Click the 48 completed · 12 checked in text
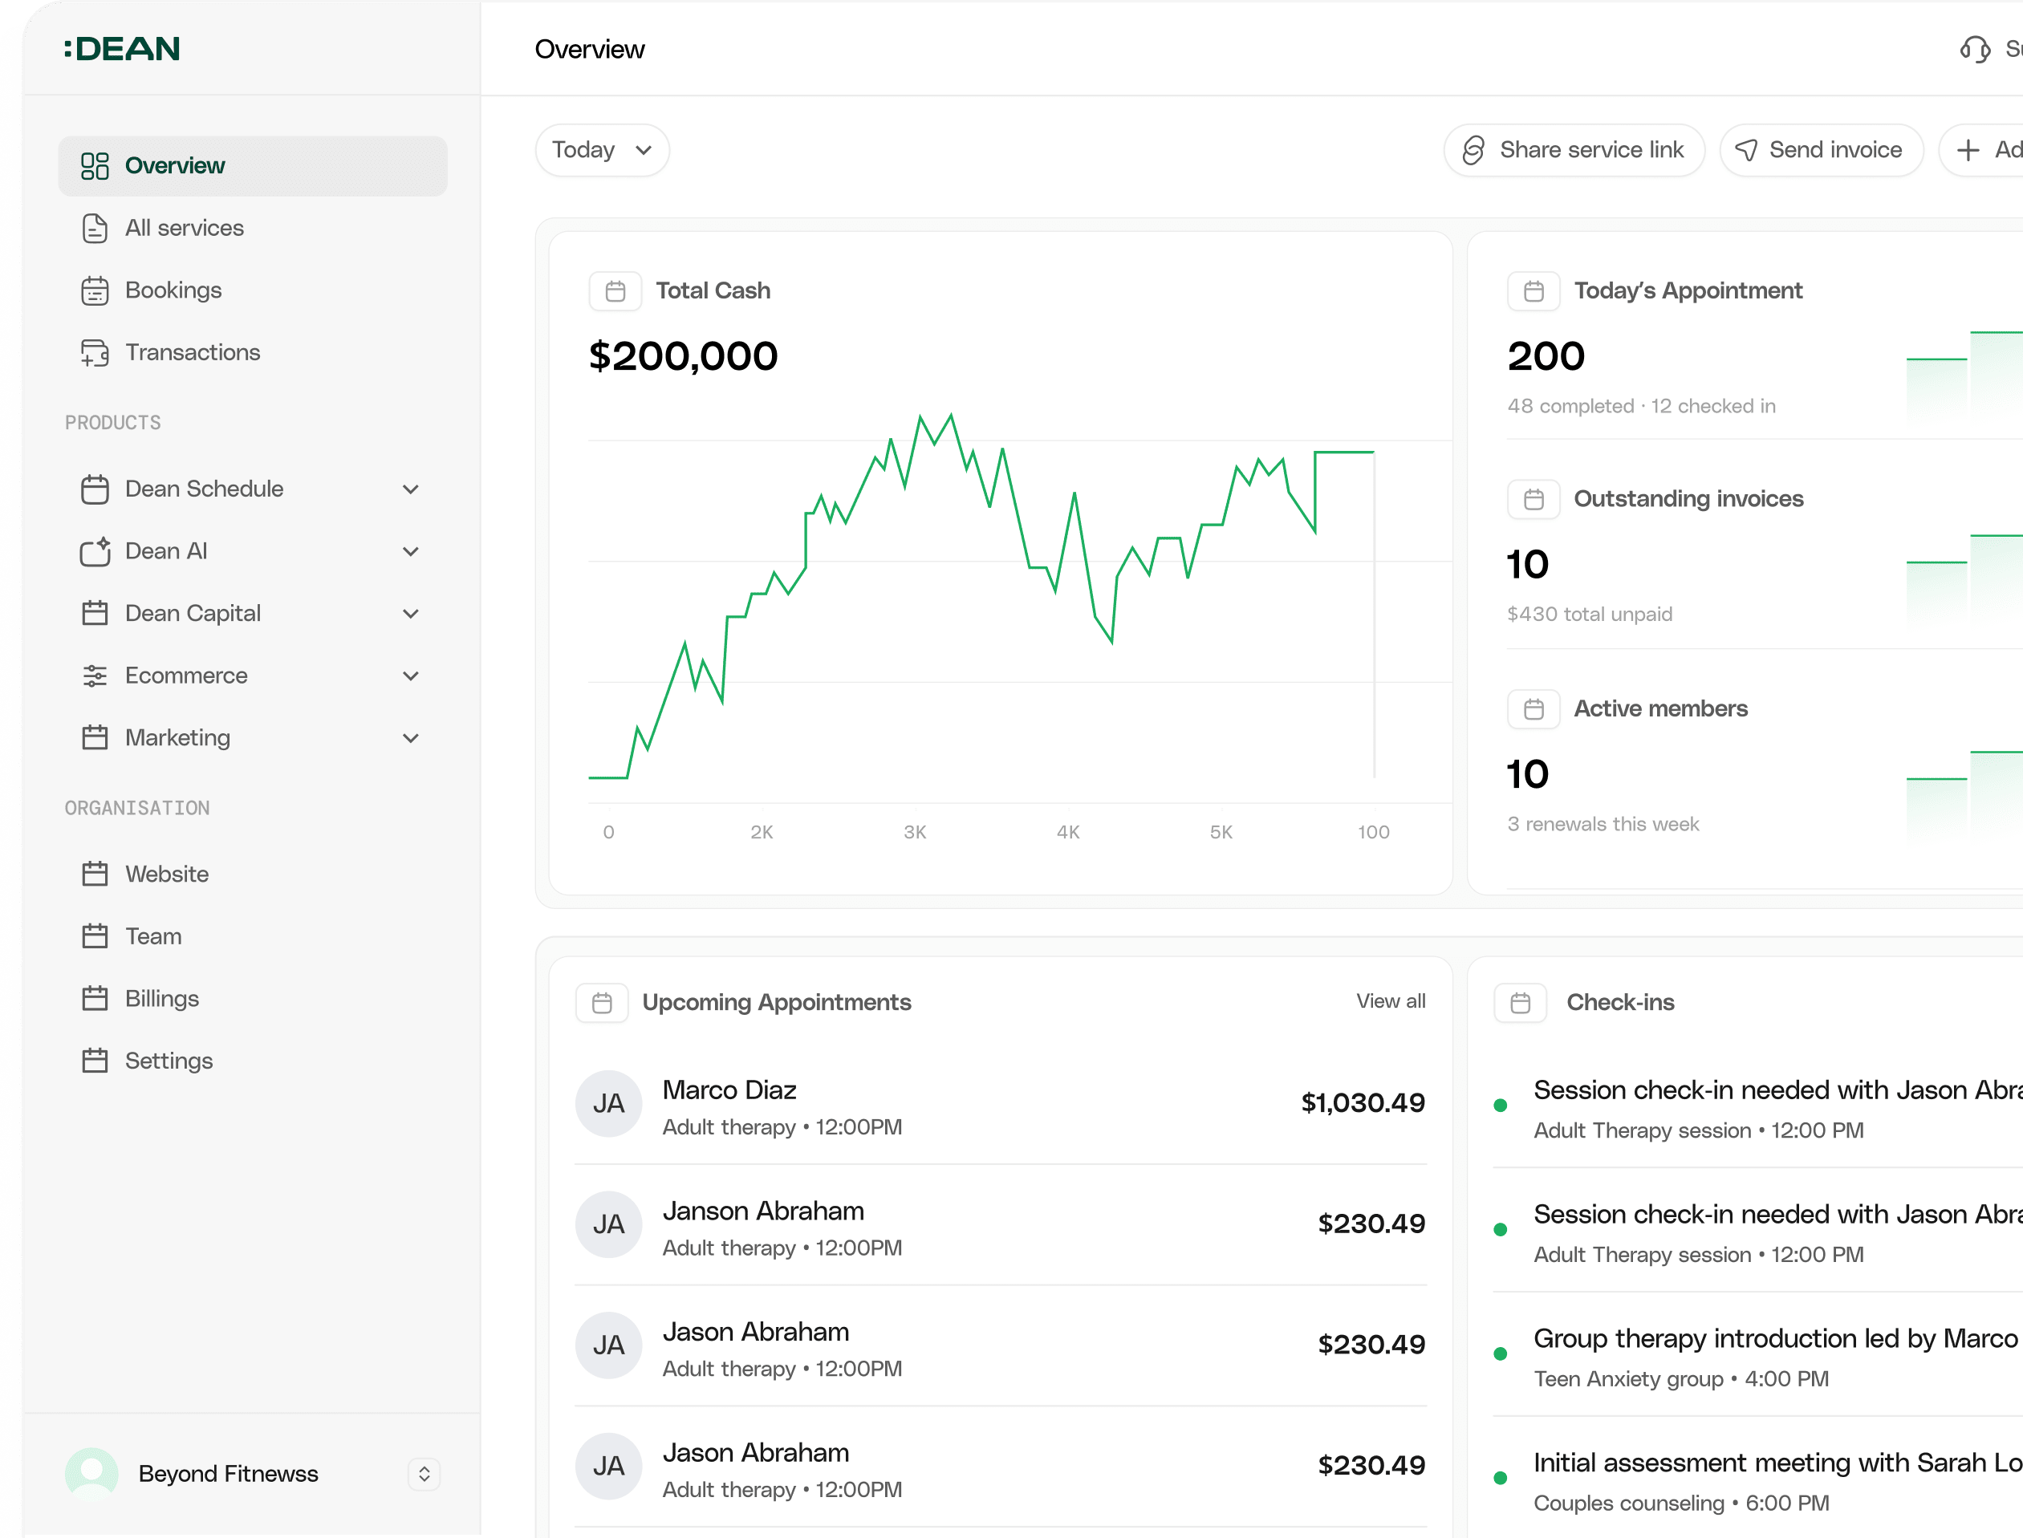This screenshot has height=1538, width=2023. click(1641, 407)
